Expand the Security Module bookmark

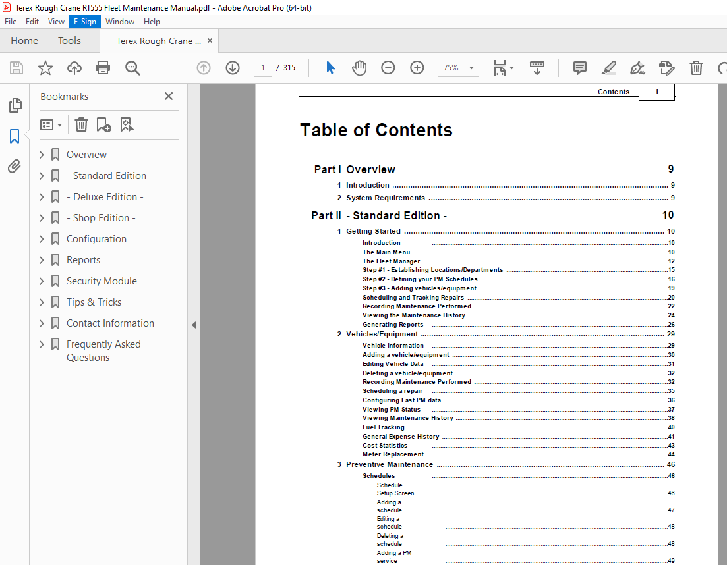pos(42,281)
